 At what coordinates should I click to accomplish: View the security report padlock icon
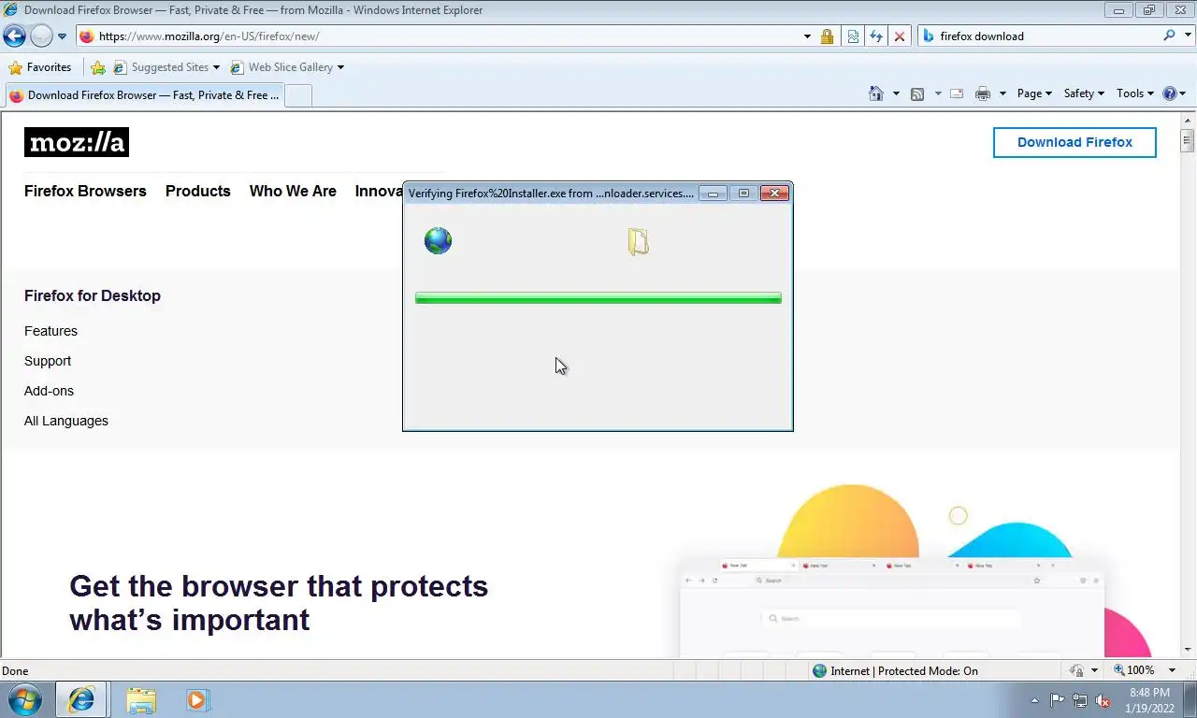pos(827,36)
